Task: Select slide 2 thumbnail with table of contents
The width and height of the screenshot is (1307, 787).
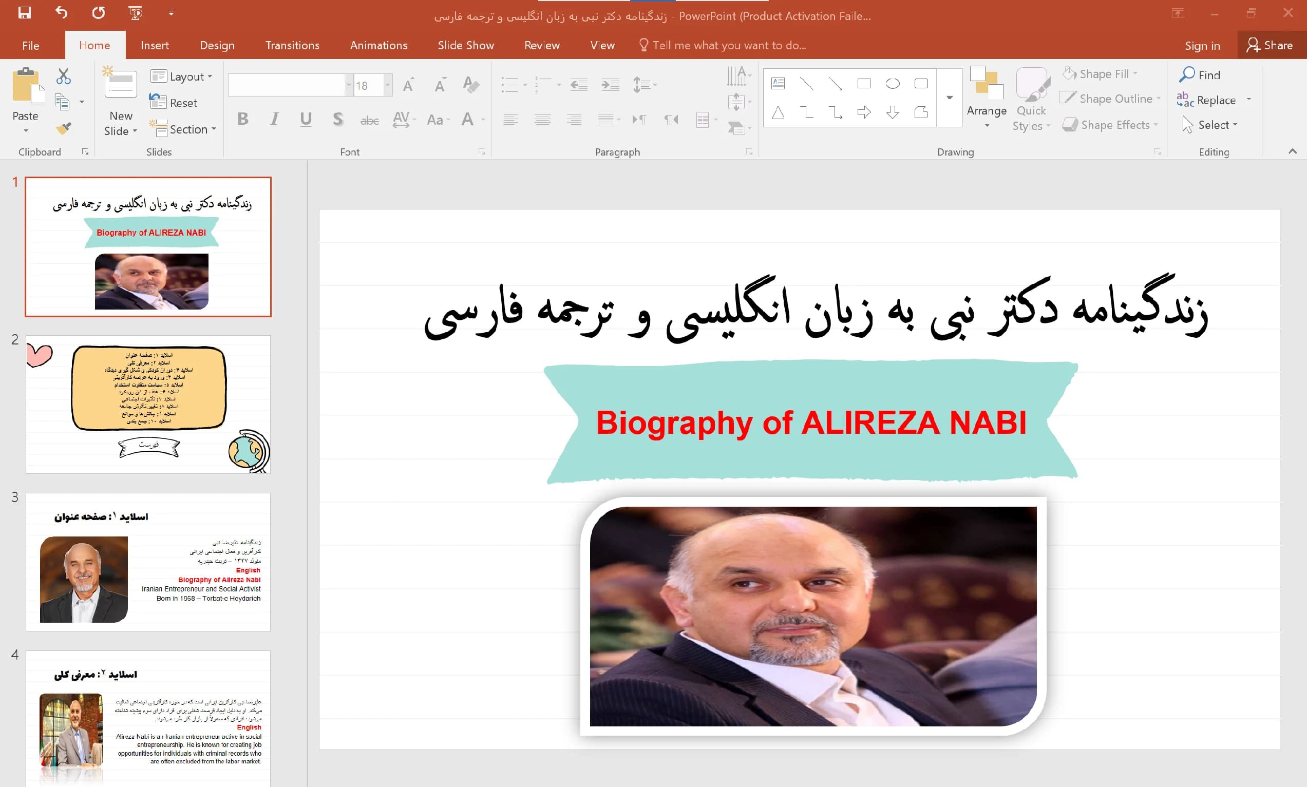Action: tap(148, 404)
